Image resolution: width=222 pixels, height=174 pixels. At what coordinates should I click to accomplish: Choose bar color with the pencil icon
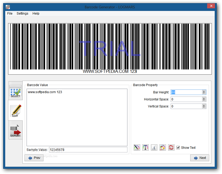tap(137, 147)
